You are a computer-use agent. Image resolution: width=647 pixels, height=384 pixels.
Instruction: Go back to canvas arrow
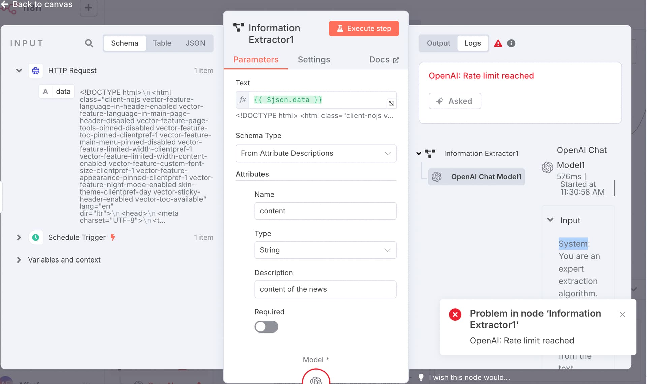5,4
